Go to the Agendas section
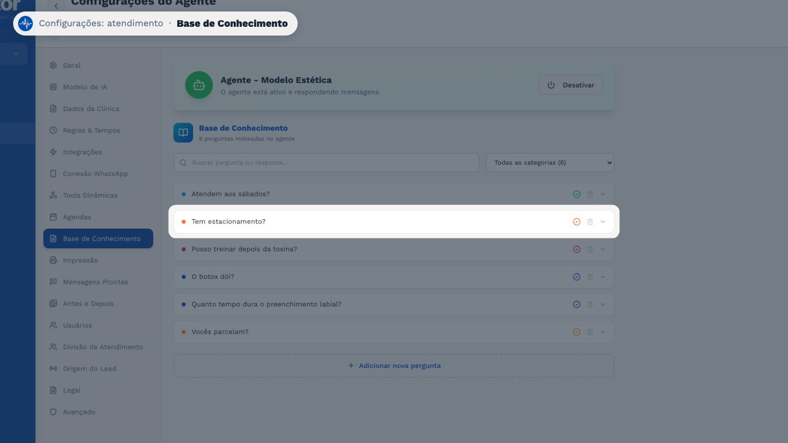 [98, 217]
